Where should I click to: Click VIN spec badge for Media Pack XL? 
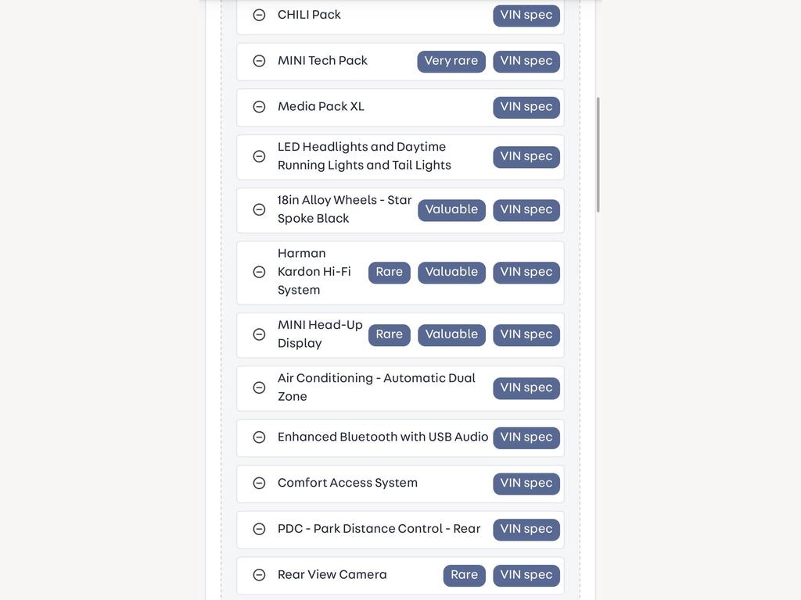point(526,107)
